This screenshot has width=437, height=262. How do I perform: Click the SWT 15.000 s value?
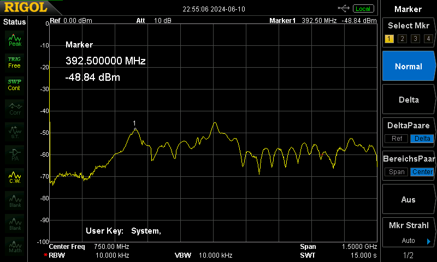[x=363, y=255]
